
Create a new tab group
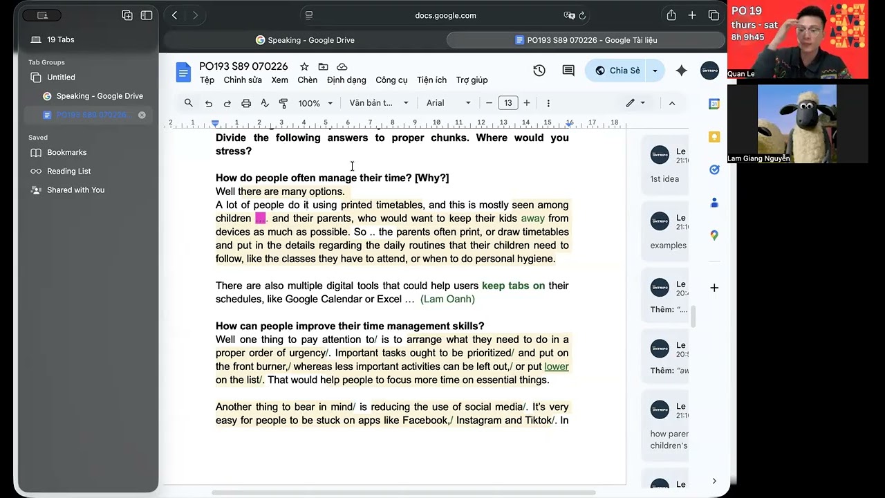[x=127, y=15]
